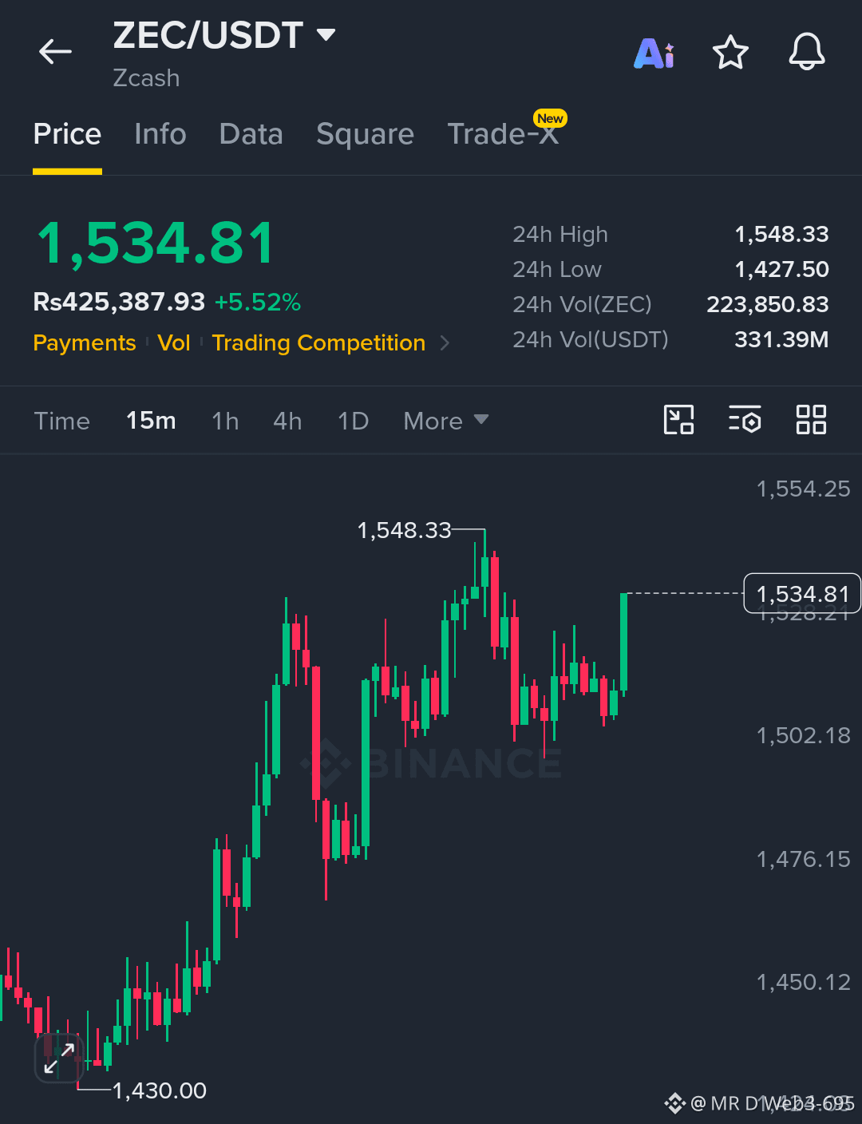Switch to the Info tab

coord(160,134)
